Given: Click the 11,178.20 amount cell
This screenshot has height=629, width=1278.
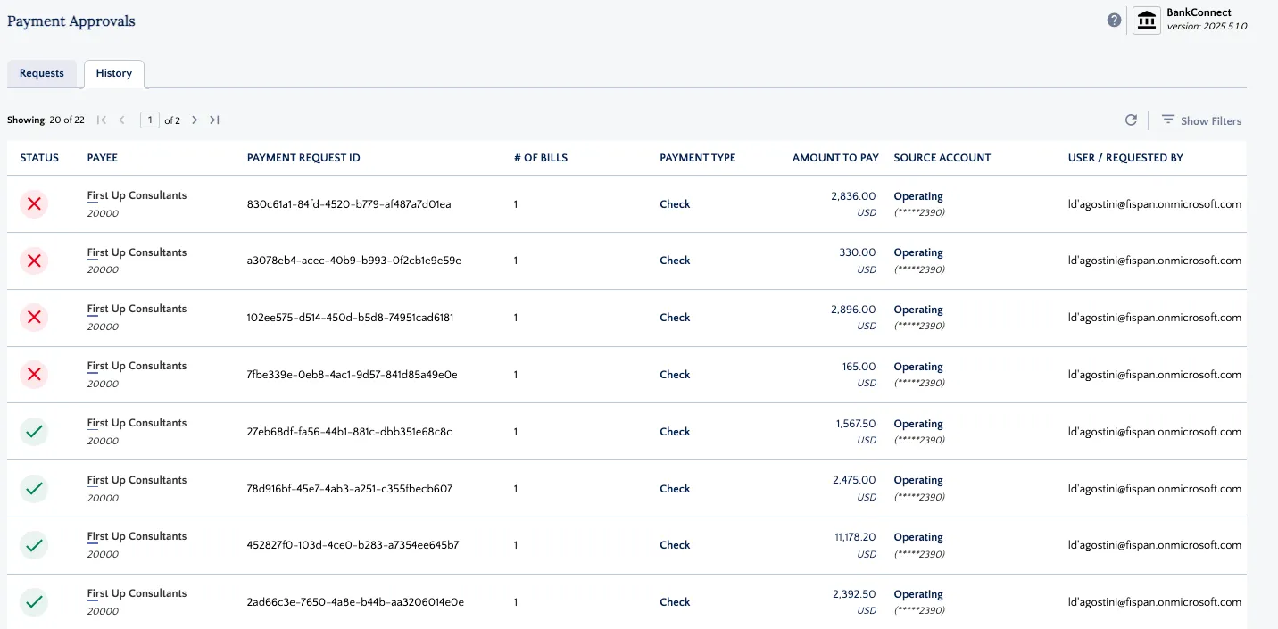Looking at the screenshot, I should [x=854, y=537].
